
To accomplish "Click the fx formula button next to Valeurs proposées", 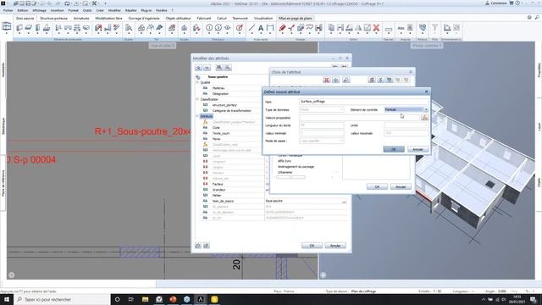I will tap(424, 118).
